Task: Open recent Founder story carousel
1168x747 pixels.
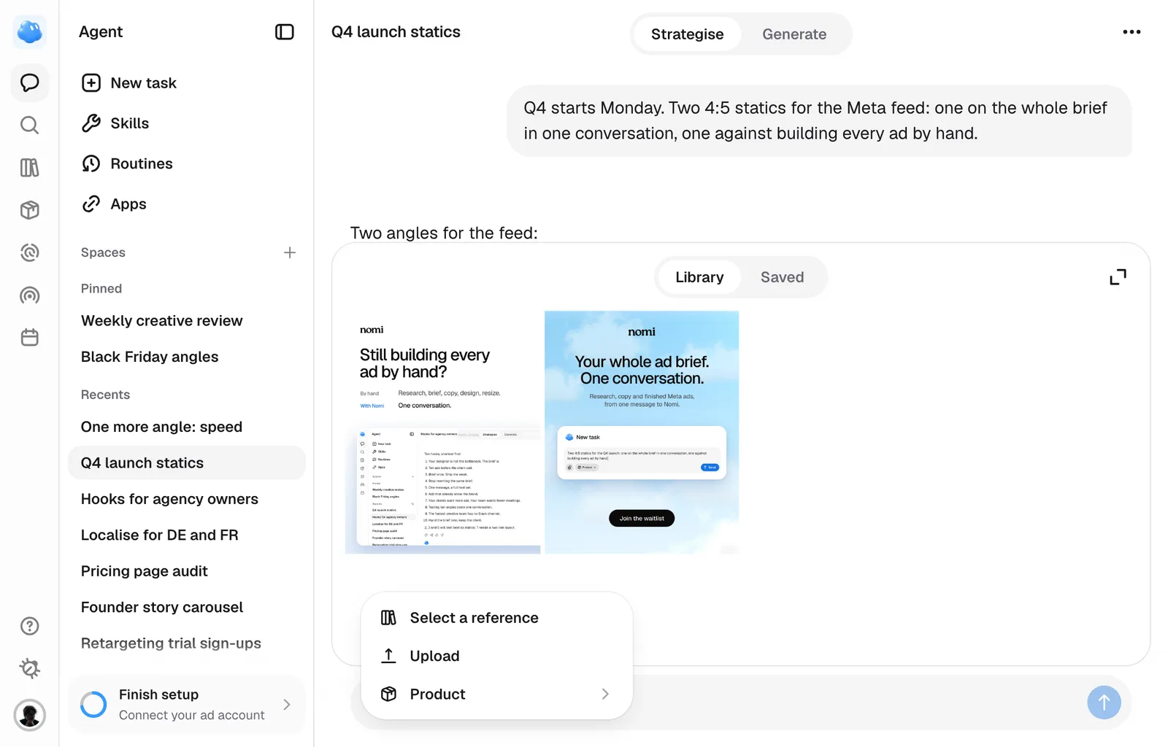Action: 187,608
